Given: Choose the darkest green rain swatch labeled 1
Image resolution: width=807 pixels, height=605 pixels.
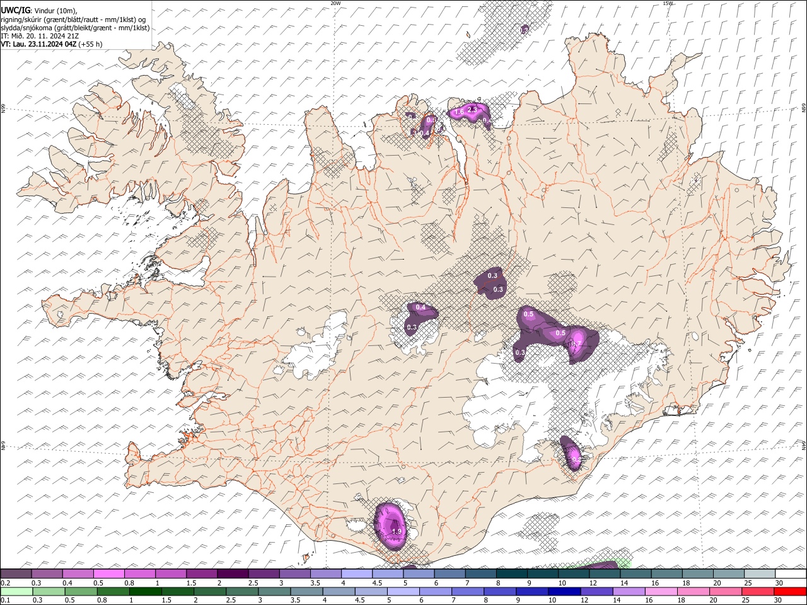Looking at the screenshot, I should coord(144,592).
